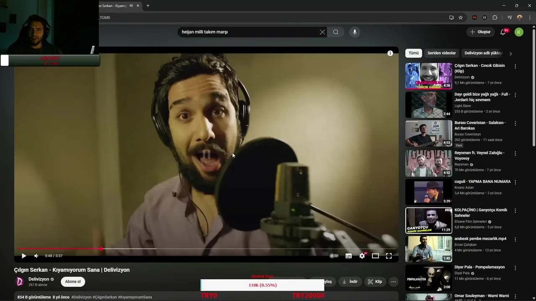This screenshot has height=301, width=536.
Task: Select the 'Delivizyon adlı yükley' filter chip
Action: [x=483, y=53]
